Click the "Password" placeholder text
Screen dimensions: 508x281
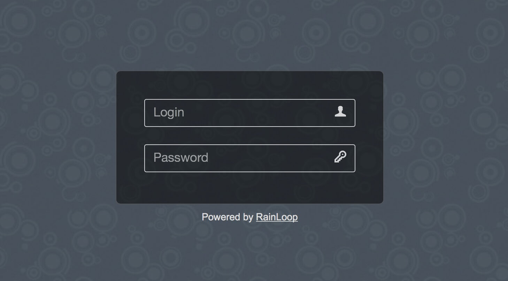(181, 158)
